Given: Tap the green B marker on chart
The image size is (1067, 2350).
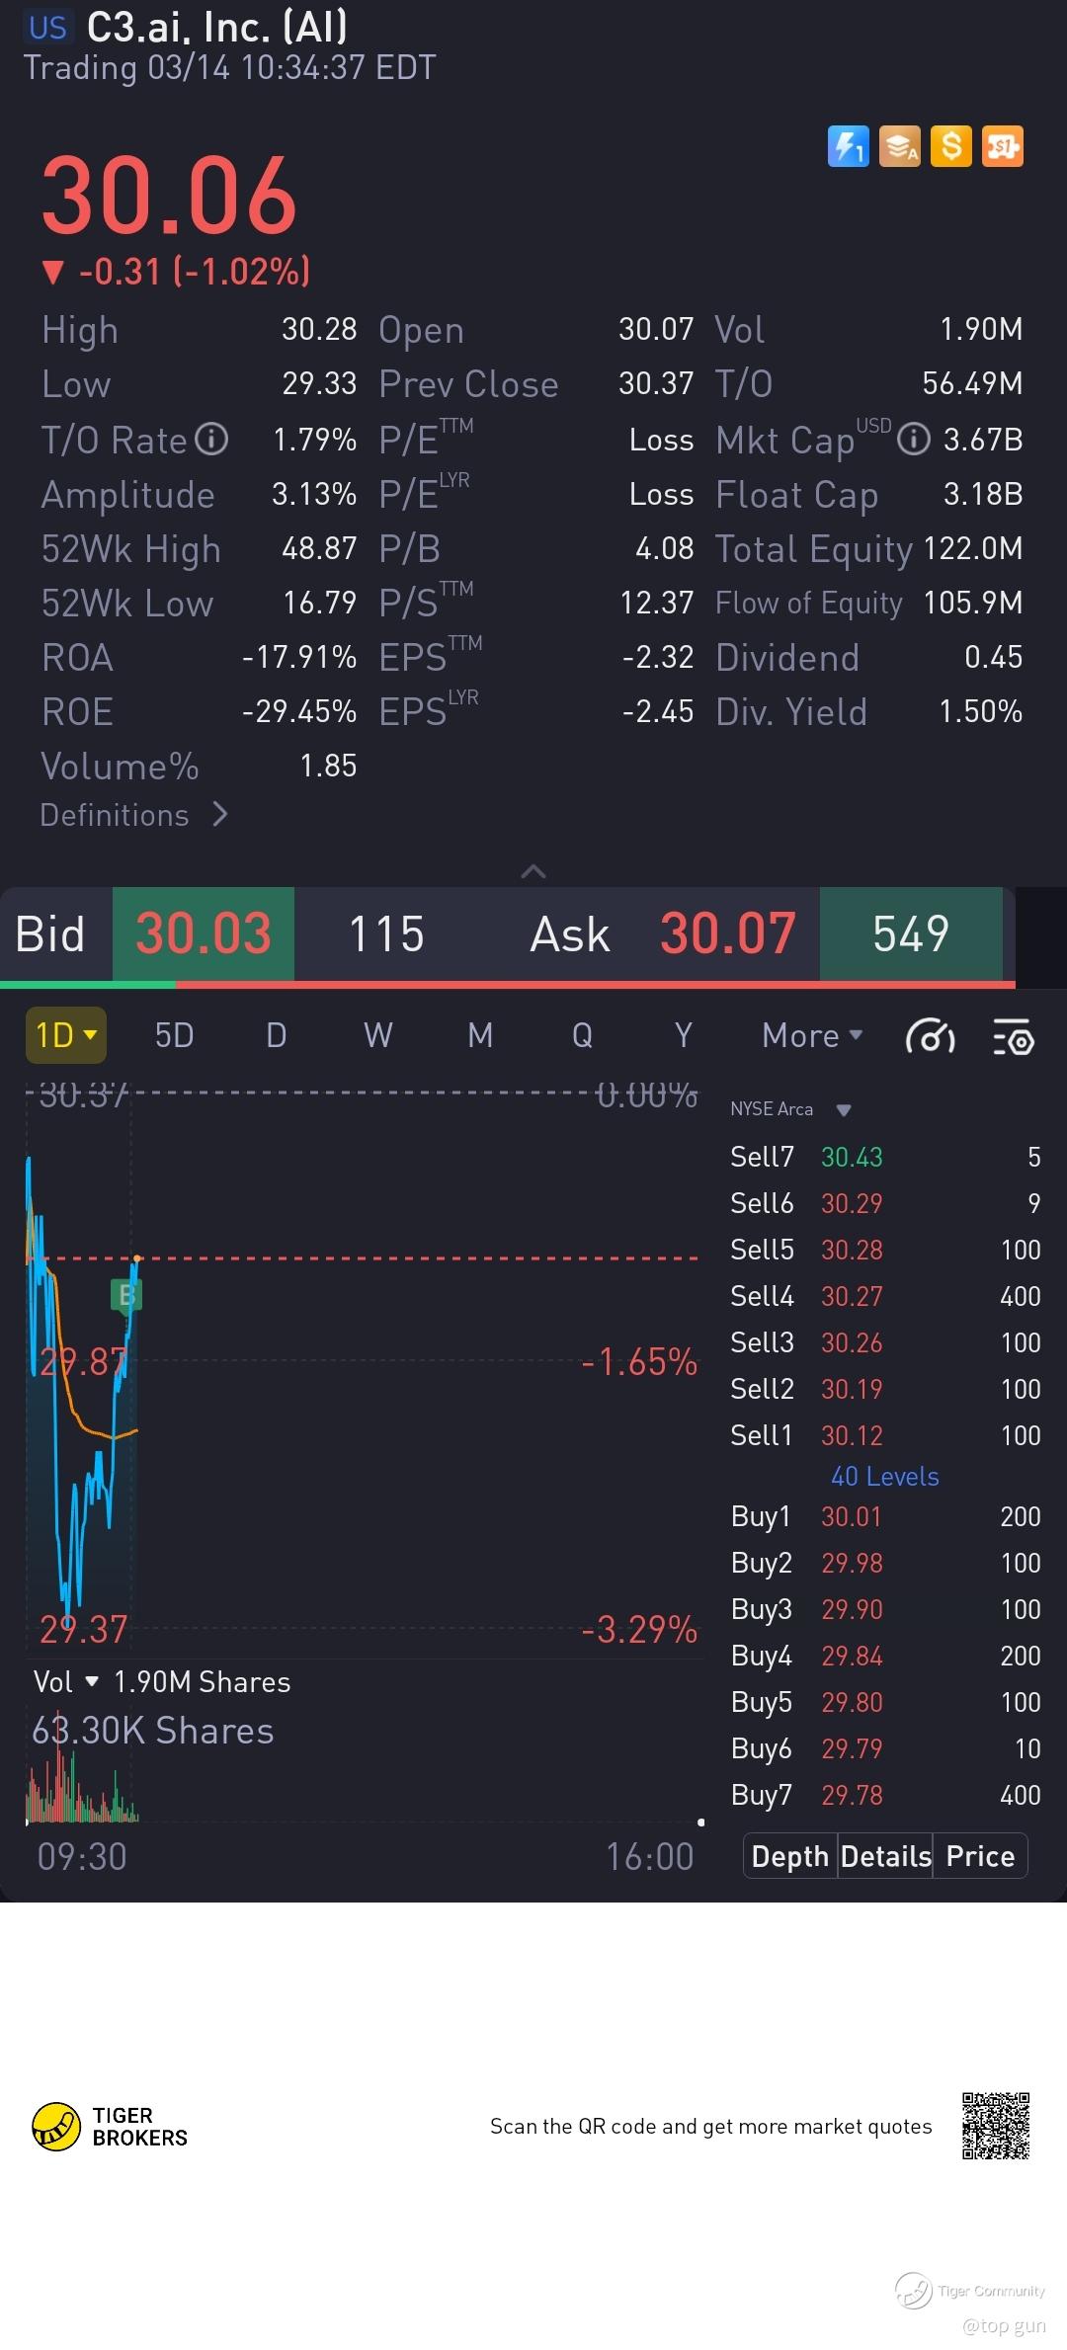Looking at the screenshot, I should click(x=126, y=1294).
